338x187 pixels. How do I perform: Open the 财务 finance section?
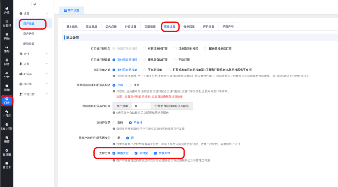pos(7,62)
